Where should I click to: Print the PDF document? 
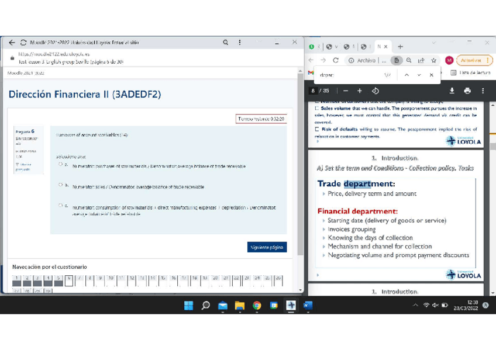pos(467,91)
